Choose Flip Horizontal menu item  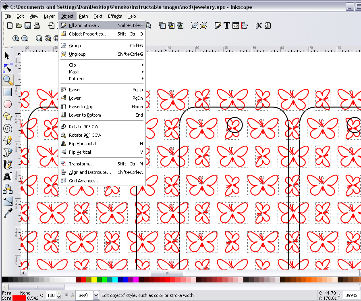tap(102, 144)
